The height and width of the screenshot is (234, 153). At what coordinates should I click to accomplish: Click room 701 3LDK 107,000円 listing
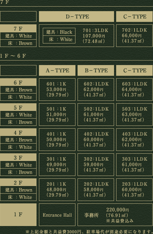[x=76, y=36]
